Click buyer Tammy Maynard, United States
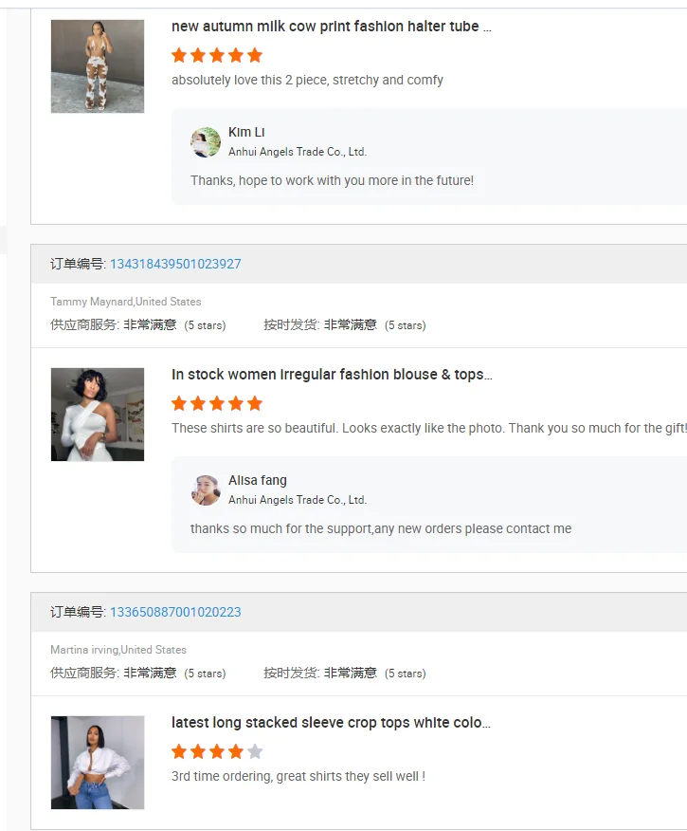687x831 pixels. pos(126,302)
